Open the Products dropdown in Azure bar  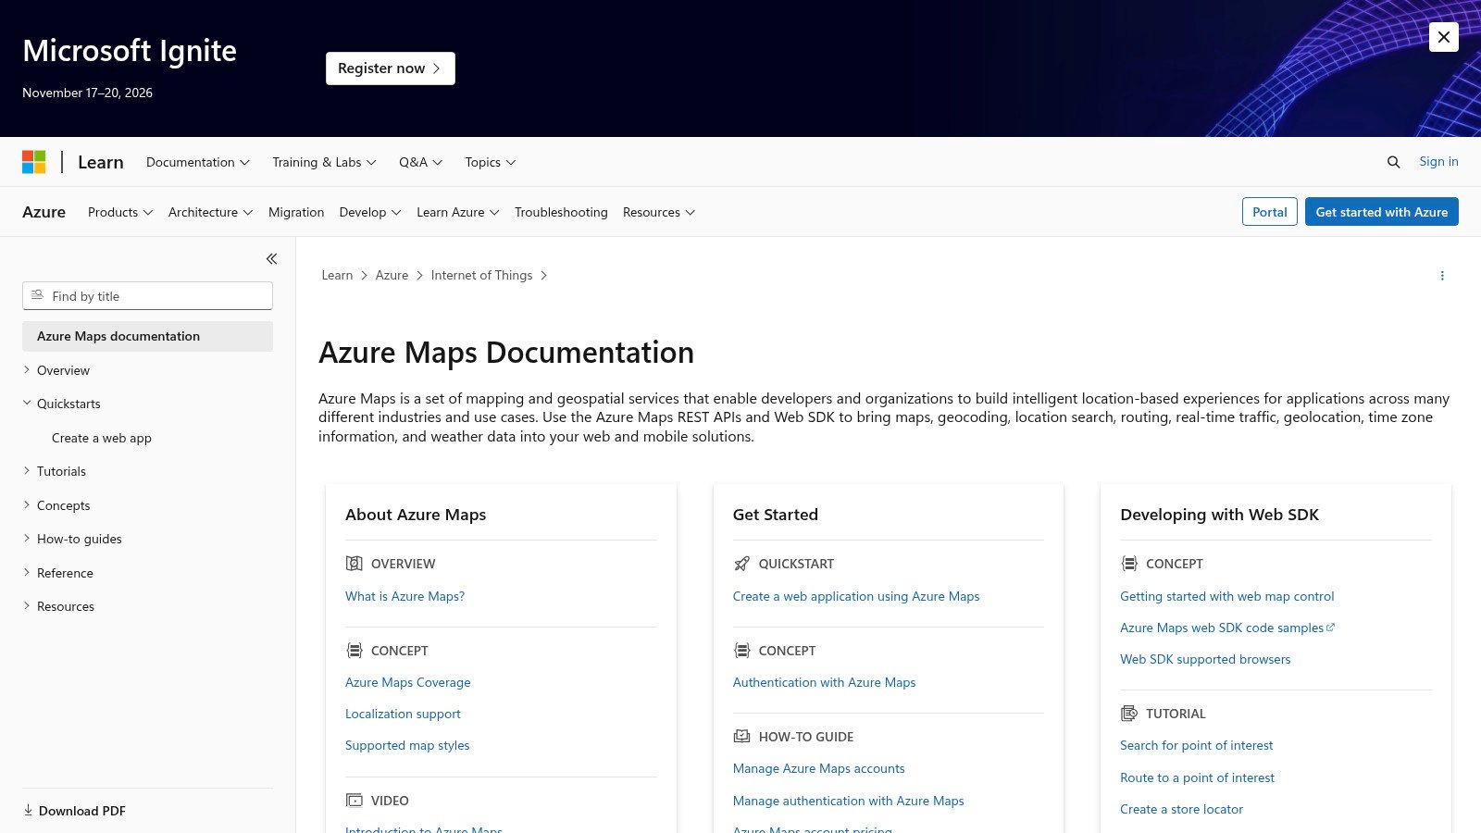pyautogui.click(x=120, y=212)
